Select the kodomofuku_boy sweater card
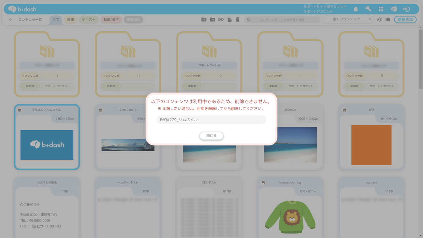423x238 pixels. 290,208
